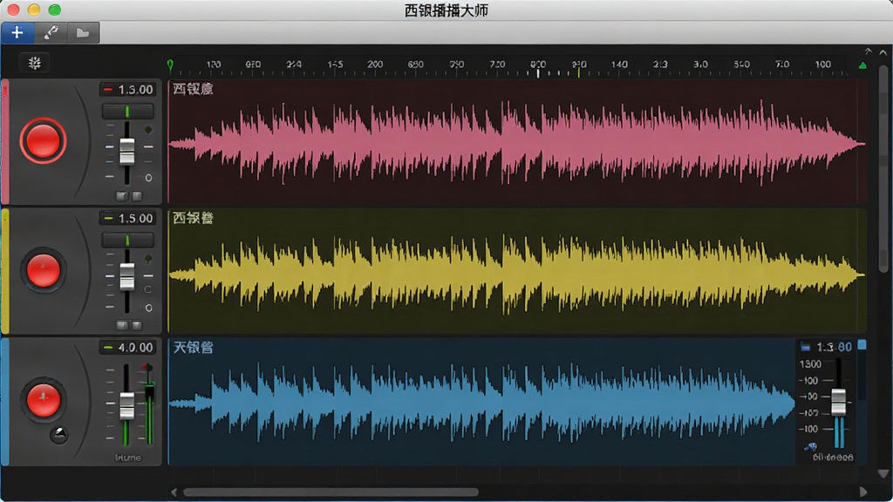Click the blue color strip on the third track
This screenshot has width=893, height=502.
[x=5, y=402]
